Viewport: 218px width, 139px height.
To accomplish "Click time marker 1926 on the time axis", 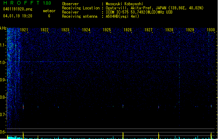I will (x=128, y=30).
